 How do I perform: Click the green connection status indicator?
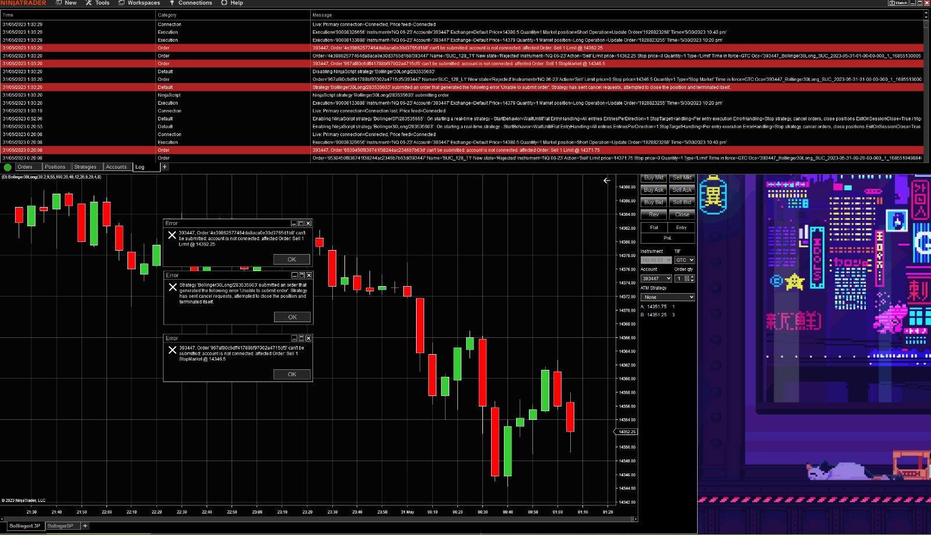click(8, 167)
